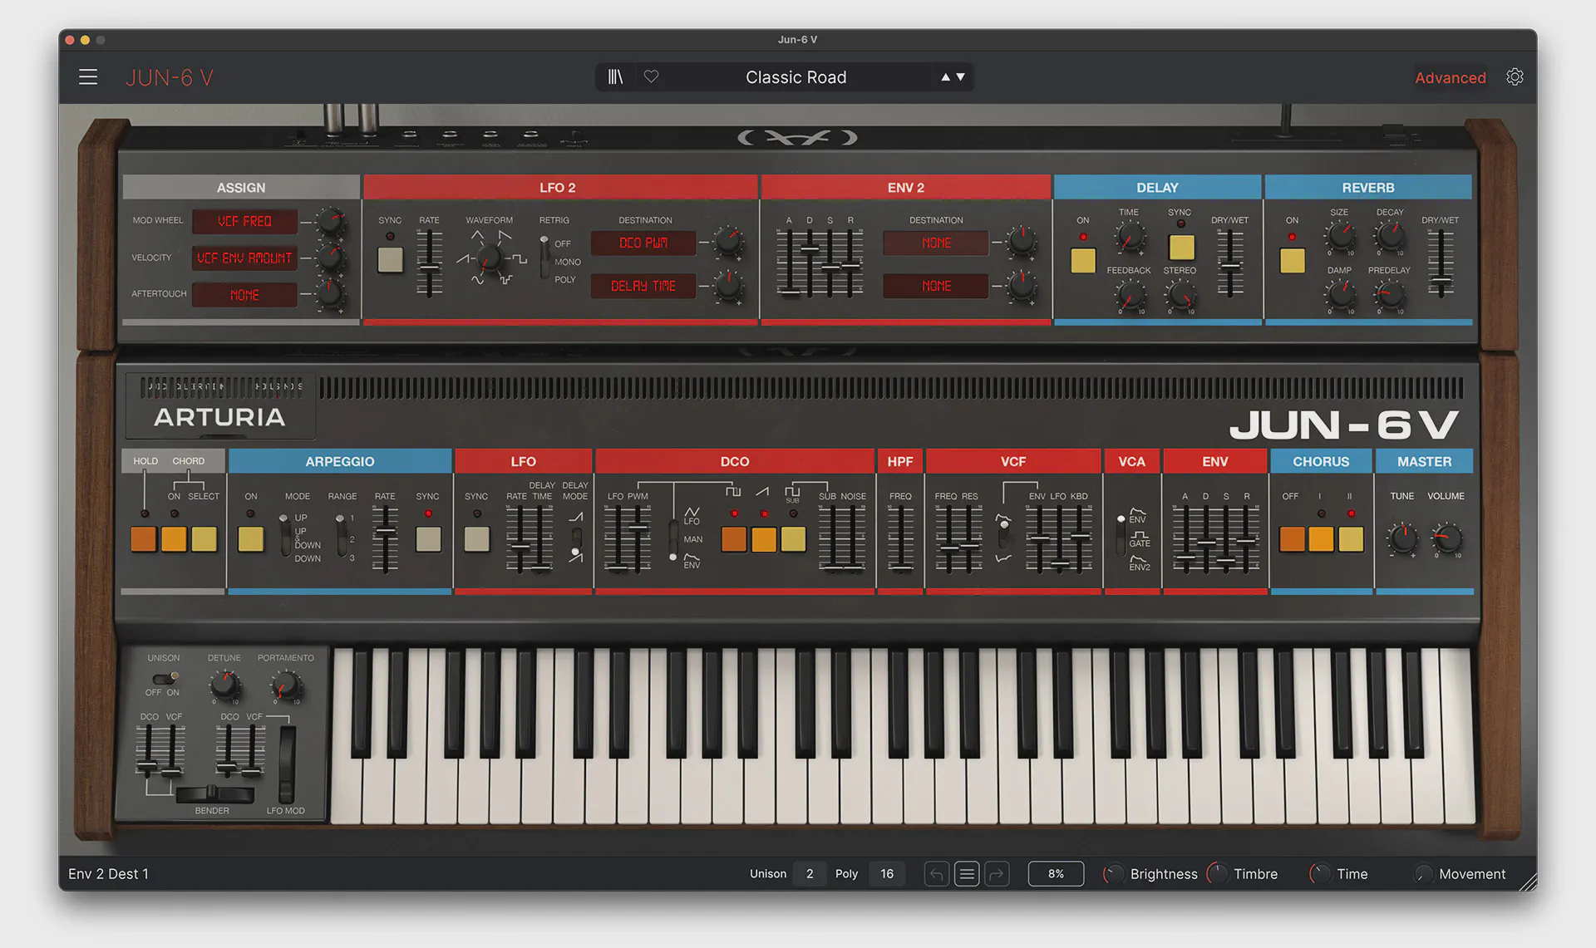
Task: Open undo history list icon
Action: (x=967, y=874)
